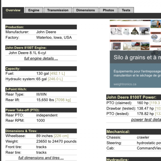Follow the full engine details link
Image resolution: width=161 pixels, height=161 pixels.
tap(41, 58)
